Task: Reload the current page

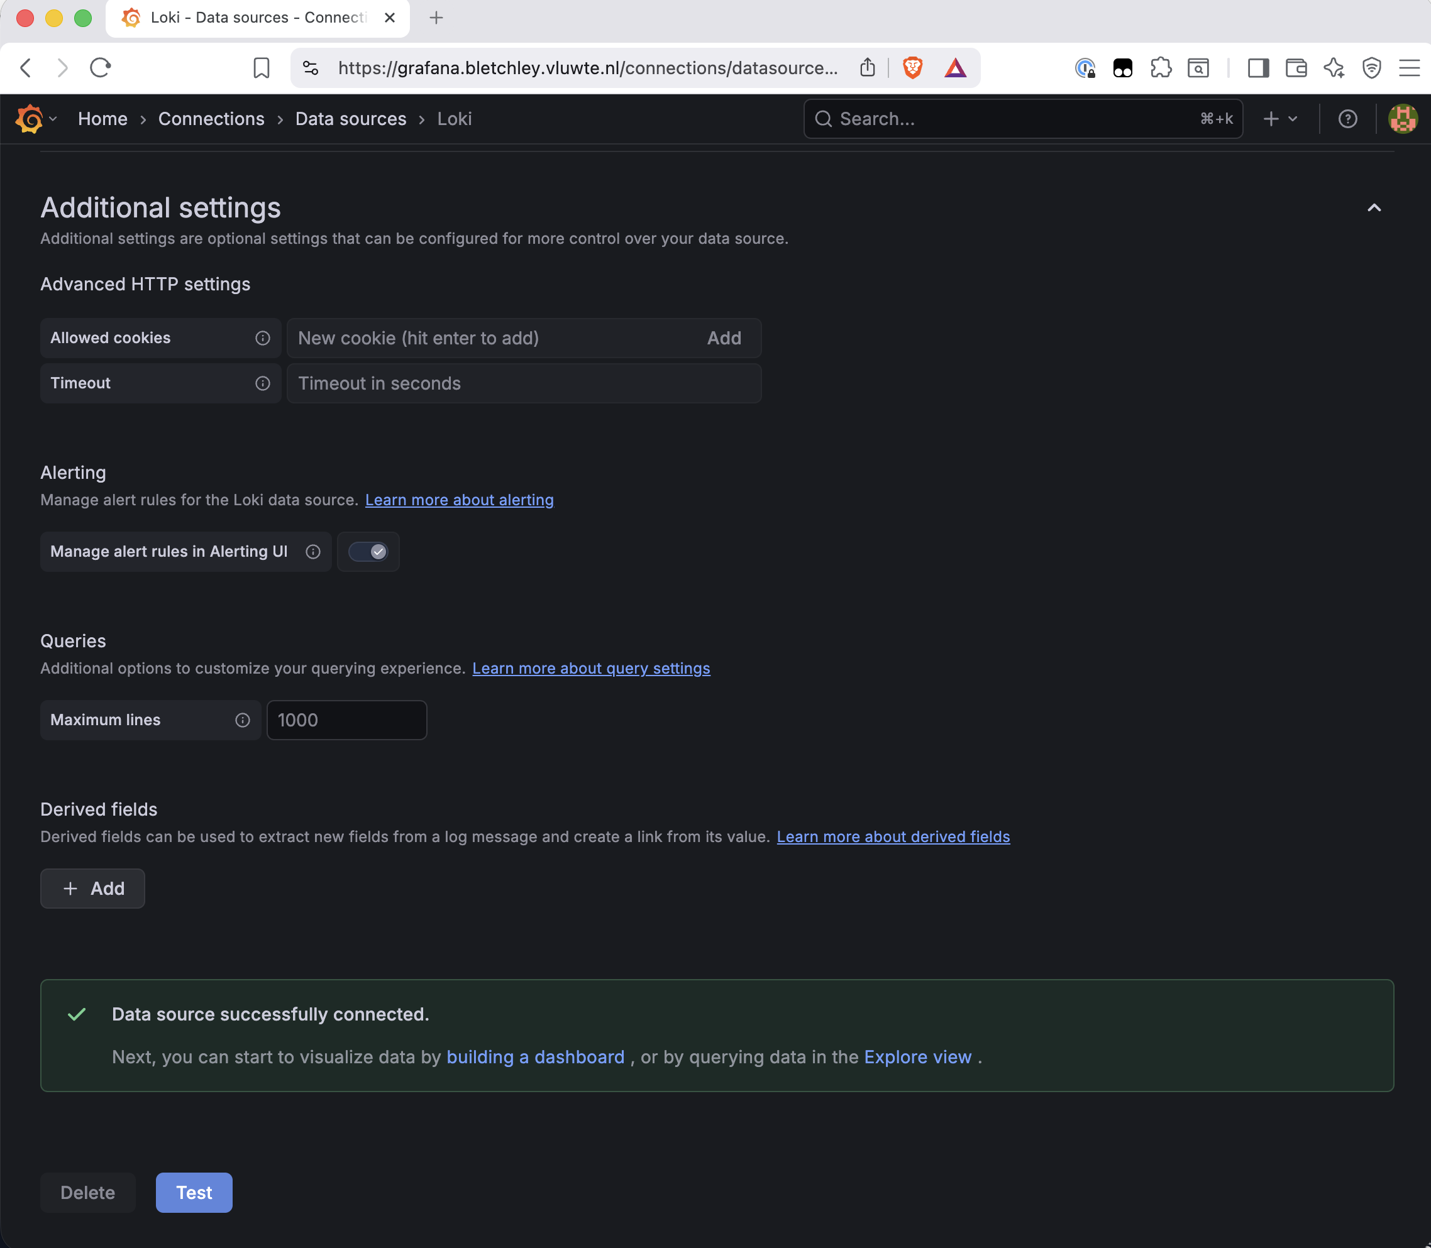Action: 101,68
